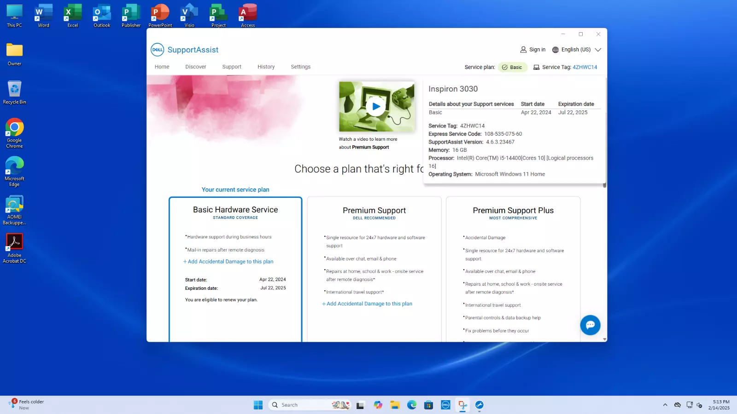
Task: Open File Explorer from taskbar
Action: tap(395, 405)
